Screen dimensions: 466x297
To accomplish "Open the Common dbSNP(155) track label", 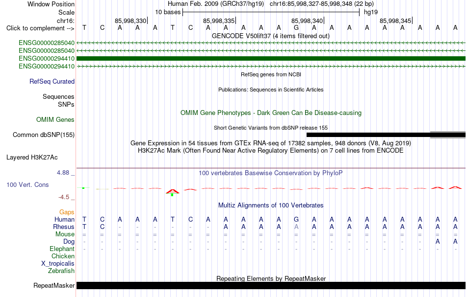I will click(x=44, y=135).
